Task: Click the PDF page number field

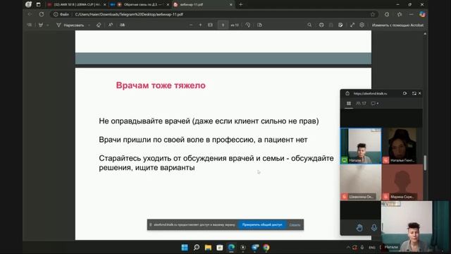Action: click(223, 25)
